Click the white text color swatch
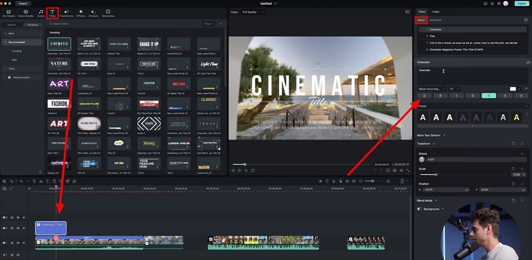Screen dimensions: 532x260 tap(513, 88)
